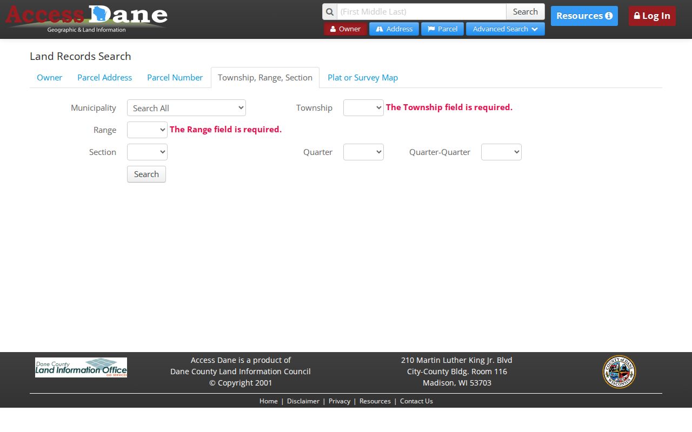Open the Range dropdown
Screen dimensions: 692x432
click(147, 130)
